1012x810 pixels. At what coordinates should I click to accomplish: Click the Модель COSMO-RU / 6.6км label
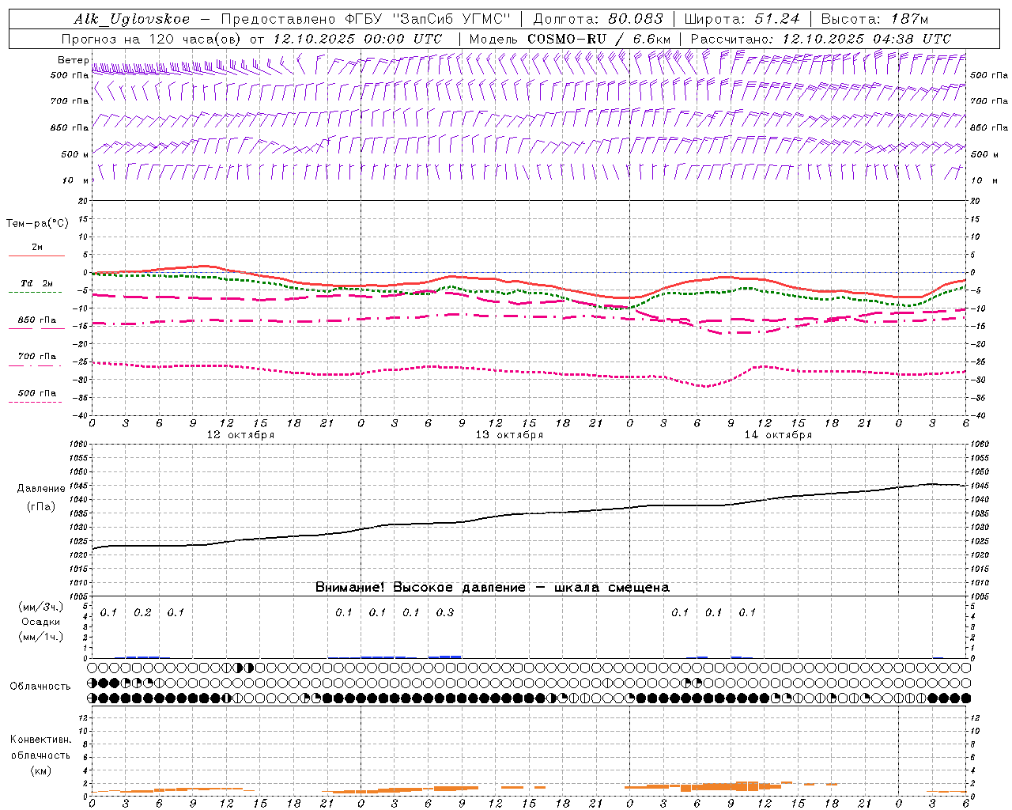click(569, 39)
